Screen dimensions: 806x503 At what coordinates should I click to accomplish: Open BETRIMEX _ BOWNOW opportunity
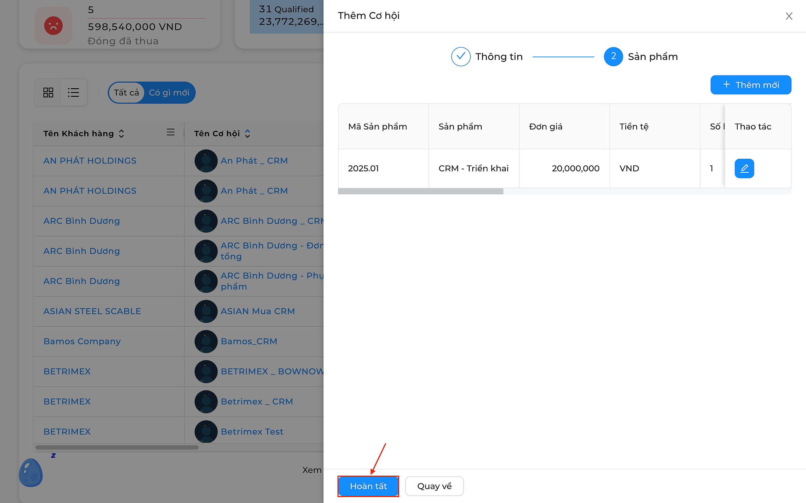click(272, 372)
